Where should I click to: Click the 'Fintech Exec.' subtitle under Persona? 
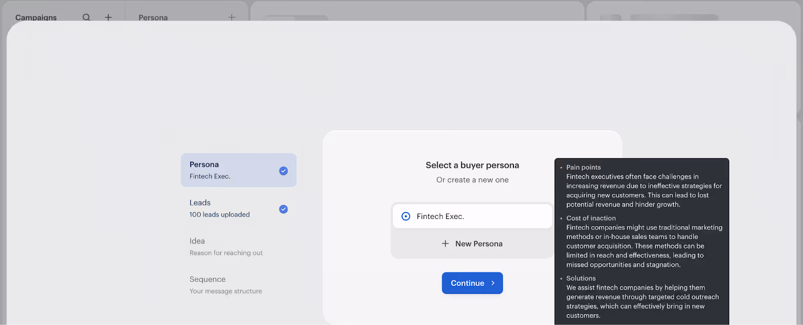coord(210,176)
